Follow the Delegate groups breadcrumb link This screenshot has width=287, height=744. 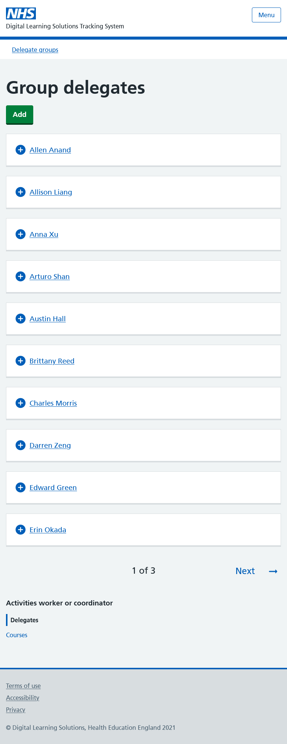pyautogui.click(x=35, y=50)
